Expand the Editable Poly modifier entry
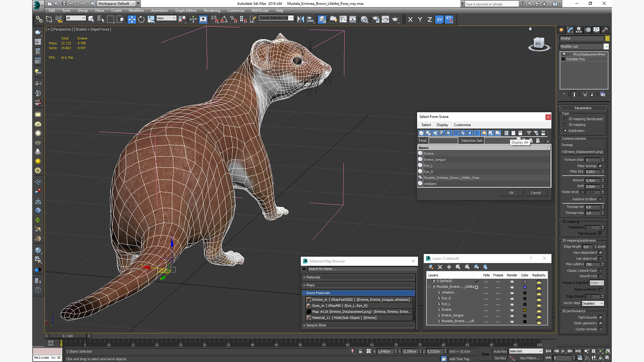The width and height of the screenshot is (644, 362). [x=563, y=59]
